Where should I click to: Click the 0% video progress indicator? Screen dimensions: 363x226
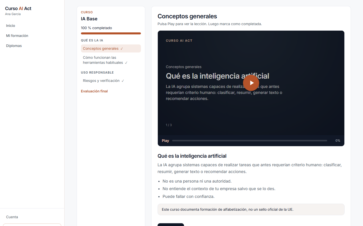[x=338, y=141]
